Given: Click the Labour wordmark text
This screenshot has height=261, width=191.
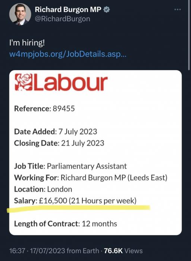Looking at the screenshot, I should (70, 83).
